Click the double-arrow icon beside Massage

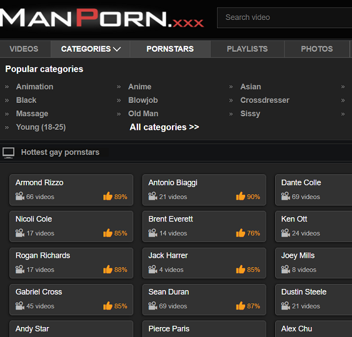pos(7,114)
